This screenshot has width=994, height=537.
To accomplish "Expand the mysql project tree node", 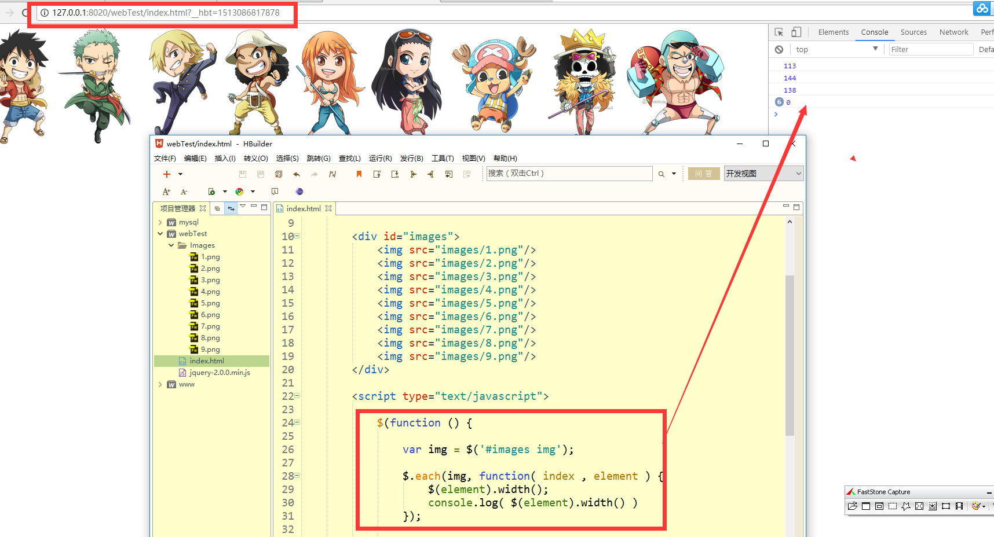I will [x=160, y=222].
